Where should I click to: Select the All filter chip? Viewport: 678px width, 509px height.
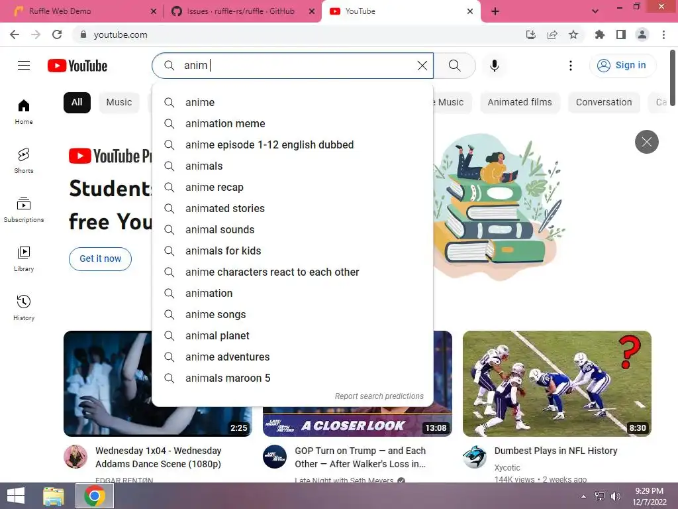coord(77,103)
